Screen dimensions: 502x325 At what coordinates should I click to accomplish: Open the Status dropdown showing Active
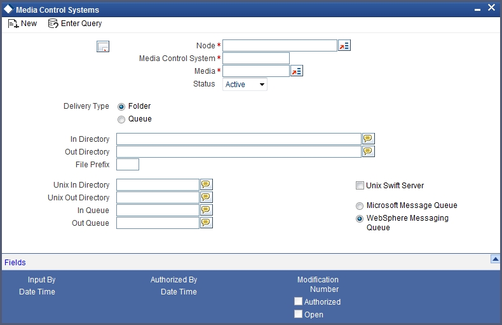pyautogui.click(x=245, y=85)
